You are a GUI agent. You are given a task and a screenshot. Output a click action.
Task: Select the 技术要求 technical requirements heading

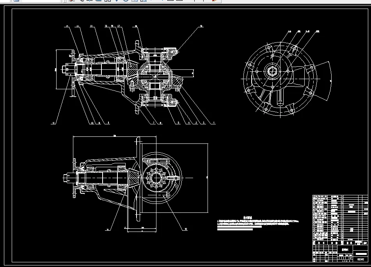coord(248,218)
